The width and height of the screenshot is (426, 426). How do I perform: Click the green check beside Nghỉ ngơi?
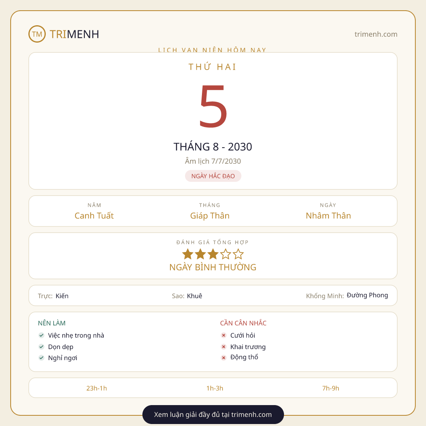pos(41,358)
